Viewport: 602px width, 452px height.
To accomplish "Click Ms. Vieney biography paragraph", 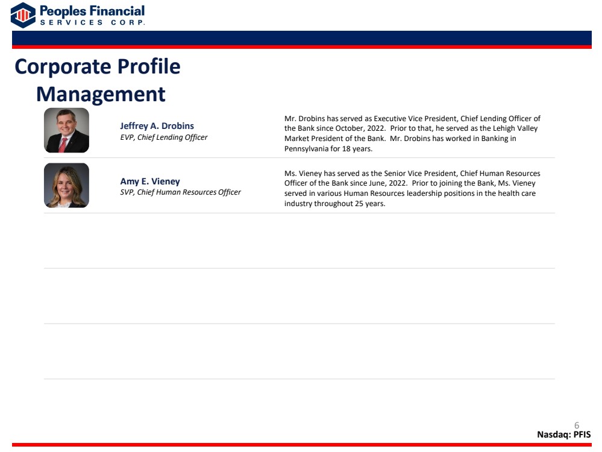I will [x=412, y=188].
